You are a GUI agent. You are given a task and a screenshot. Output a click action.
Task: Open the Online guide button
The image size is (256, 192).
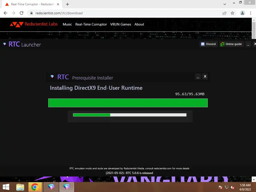231,44
